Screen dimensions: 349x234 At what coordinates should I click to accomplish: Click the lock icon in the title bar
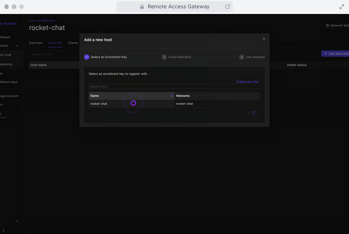click(142, 6)
